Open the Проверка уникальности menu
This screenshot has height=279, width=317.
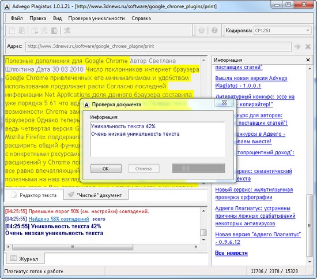(x=96, y=18)
